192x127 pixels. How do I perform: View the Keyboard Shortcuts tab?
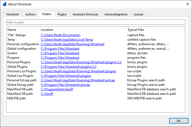tap(85, 14)
